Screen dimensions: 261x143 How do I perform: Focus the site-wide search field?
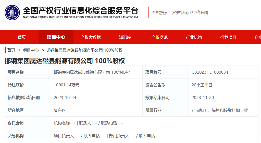tap(205, 13)
